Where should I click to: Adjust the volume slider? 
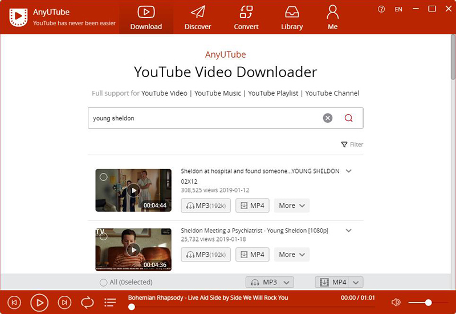point(427,303)
